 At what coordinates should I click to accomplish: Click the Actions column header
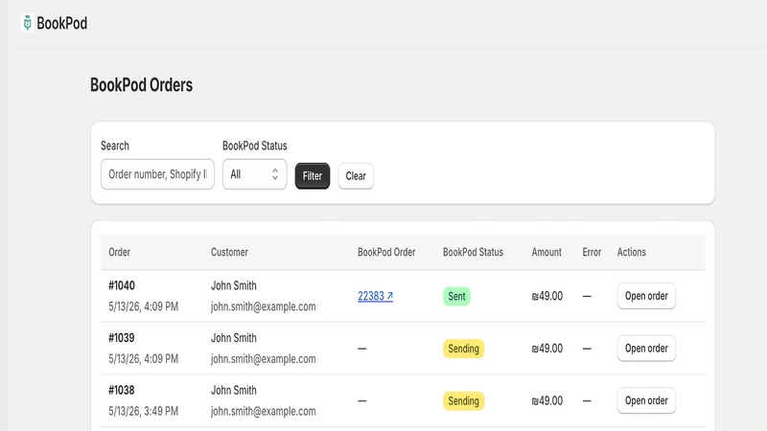pos(631,252)
